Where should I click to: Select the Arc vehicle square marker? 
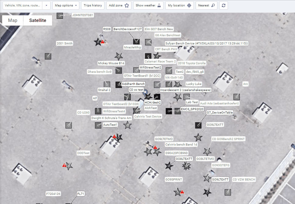click(236, 97)
